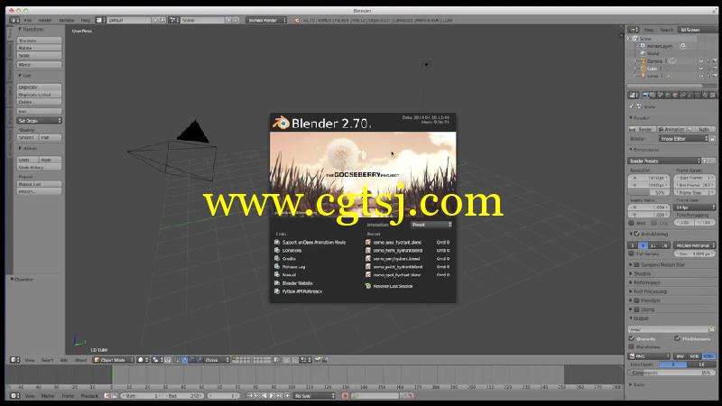This screenshot has height=406, width=722.
Task: Select the Object properties tab icon
Action: click(x=675, y=96)
